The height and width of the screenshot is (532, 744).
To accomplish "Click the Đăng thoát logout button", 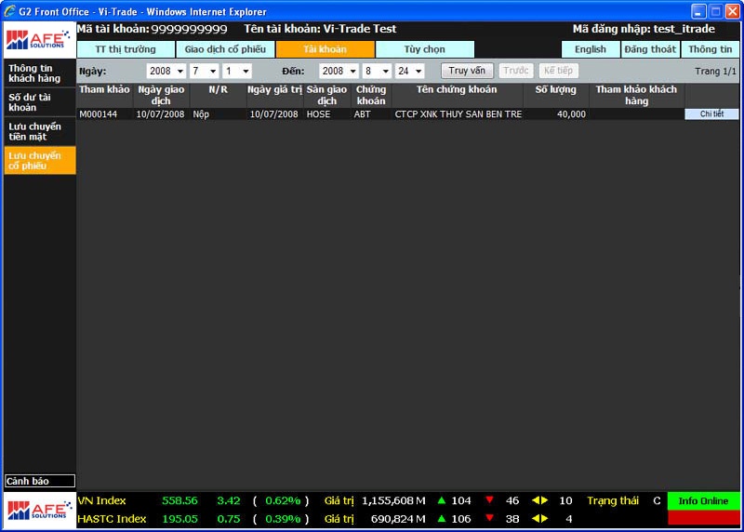I will coord(650,49).
